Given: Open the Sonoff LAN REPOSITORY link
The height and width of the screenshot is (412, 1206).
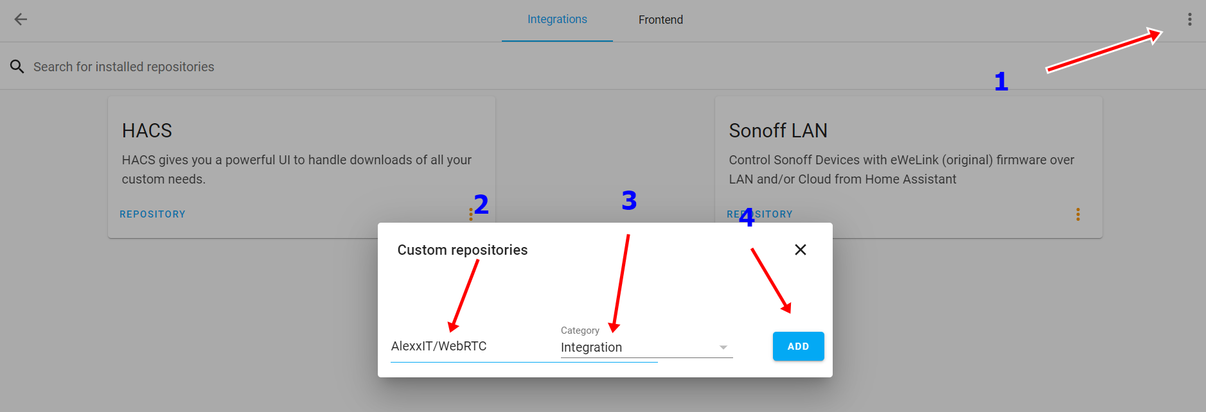Looking at the screenshot, I should [x=759, y=214].
